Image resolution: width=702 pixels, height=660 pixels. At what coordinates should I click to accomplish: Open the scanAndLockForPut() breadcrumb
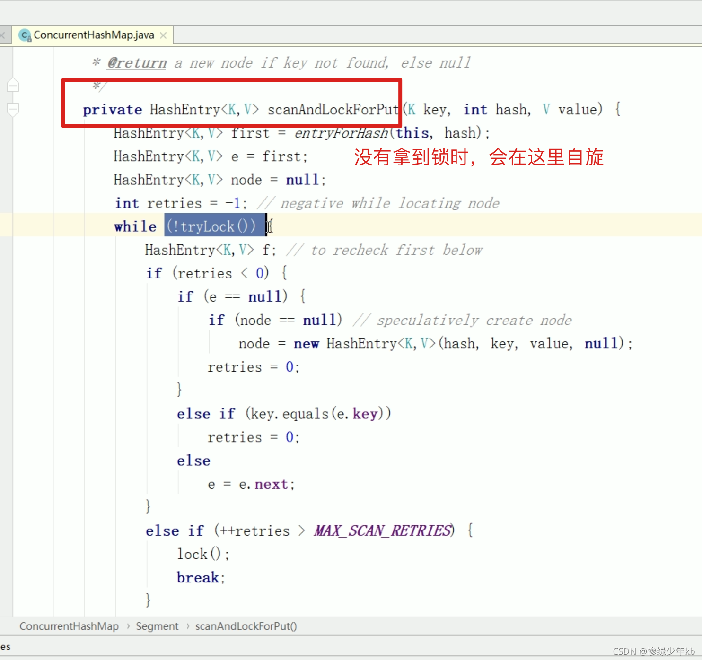click(x=246, y=626)
